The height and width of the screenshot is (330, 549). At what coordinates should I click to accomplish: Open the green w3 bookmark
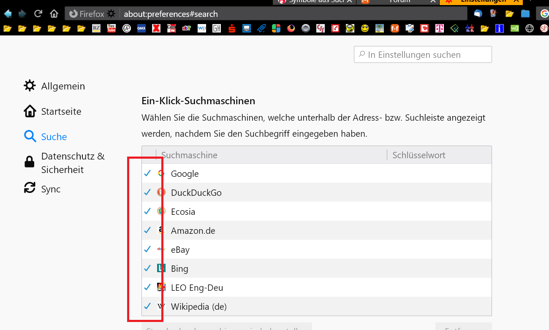(x=514, y=29)
